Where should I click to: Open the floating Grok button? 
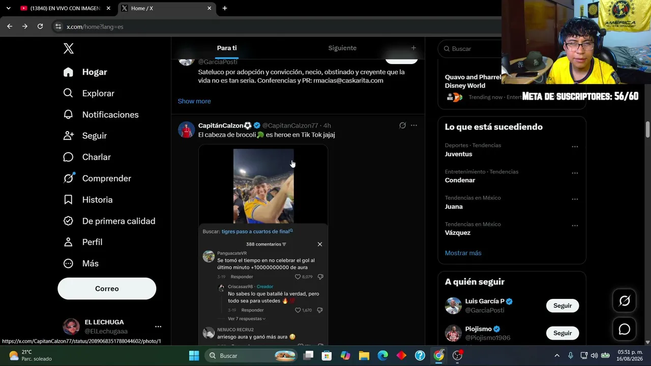[x=625, y=301]
